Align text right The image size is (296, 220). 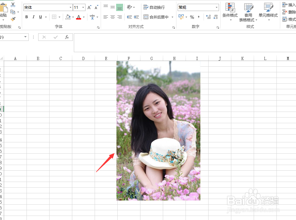[x=120, y=17]
